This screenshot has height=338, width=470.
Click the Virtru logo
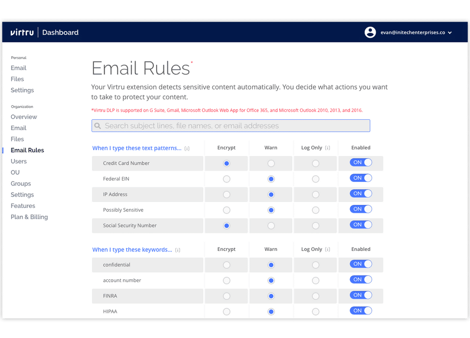coord(22,32)
